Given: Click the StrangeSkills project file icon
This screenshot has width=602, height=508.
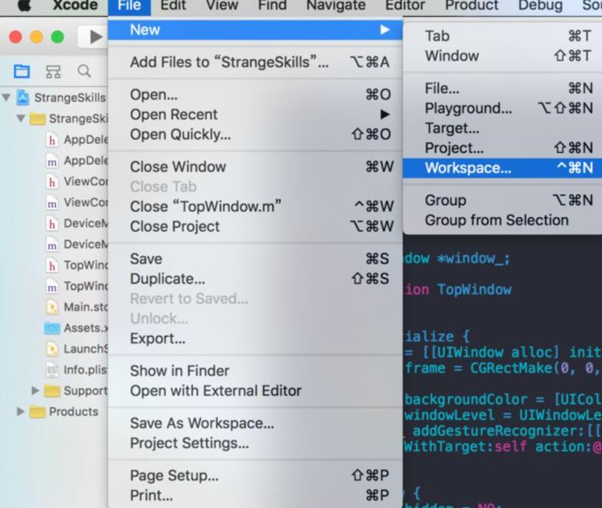Looking at the screenshot, I should (23, 98).
